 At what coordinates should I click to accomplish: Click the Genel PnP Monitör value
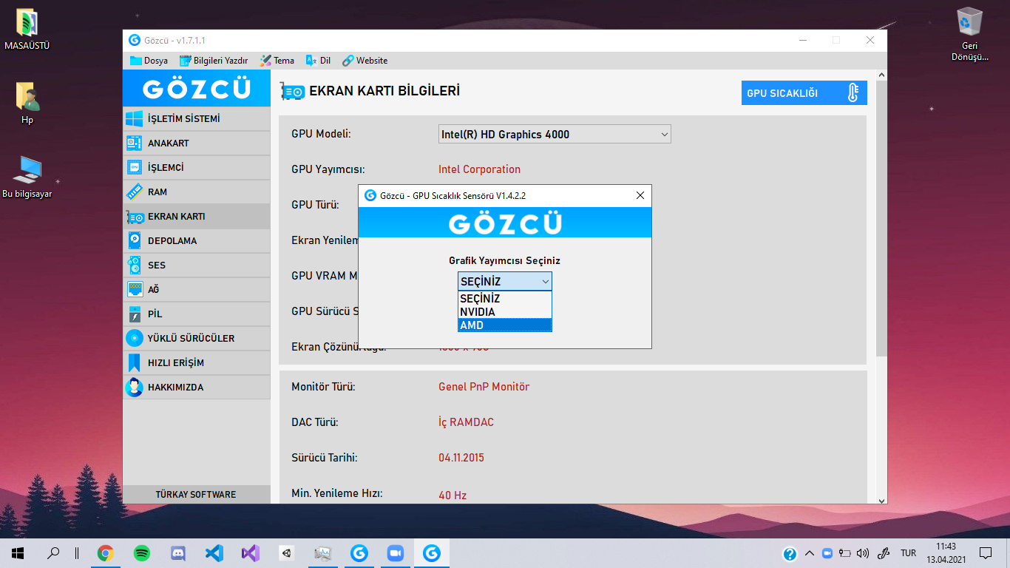pos(484,387)
